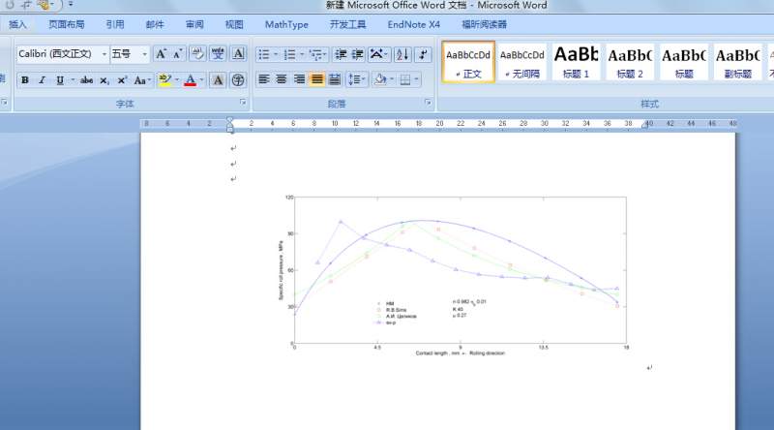Open shading color dropdown arrow

[392, 79]
